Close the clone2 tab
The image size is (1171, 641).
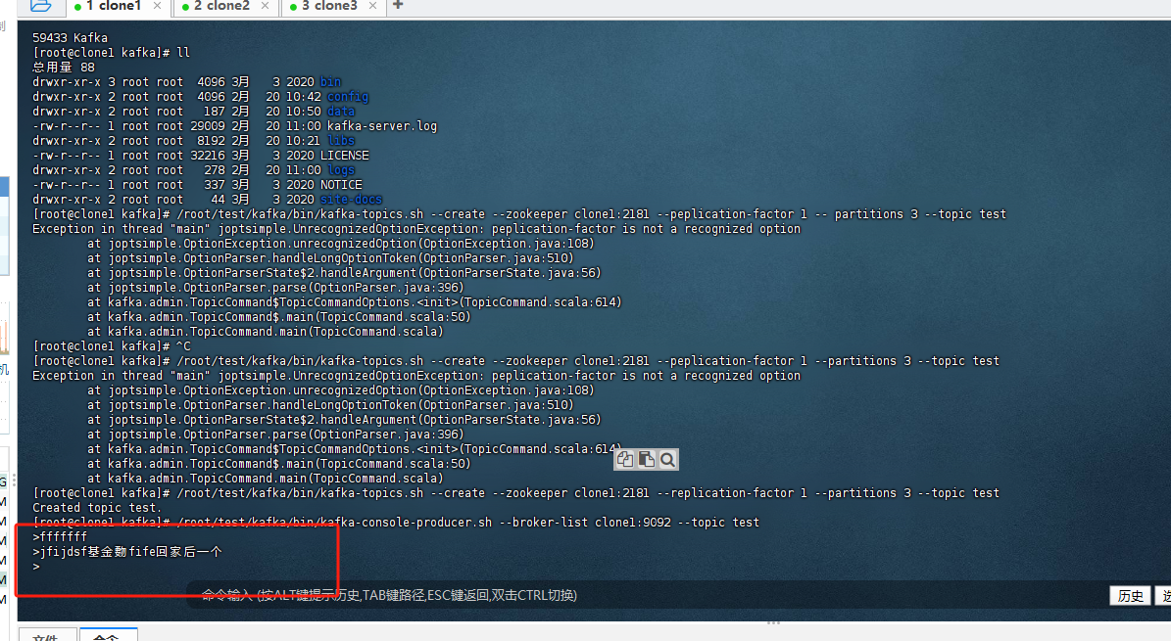pos(266,6)
